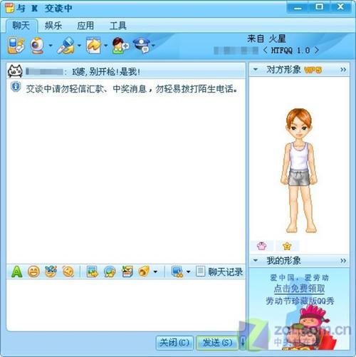Click the contact's cat avatar
This screenshot has height=357, width=356.
pyautogui.click(x=15, y=71)
